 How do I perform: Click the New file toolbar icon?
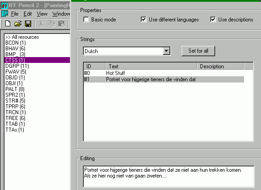pyautogui.click(x=8, y=24)
